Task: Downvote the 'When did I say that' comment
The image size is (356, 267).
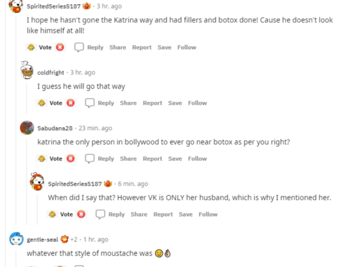Action: tap(81, 214)
